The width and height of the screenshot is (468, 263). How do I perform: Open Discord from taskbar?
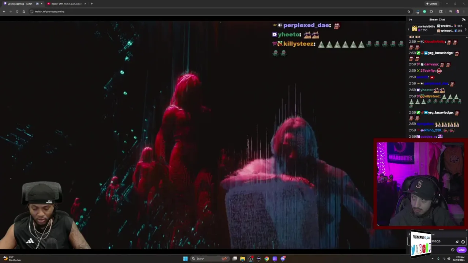(x=283, y=259)
